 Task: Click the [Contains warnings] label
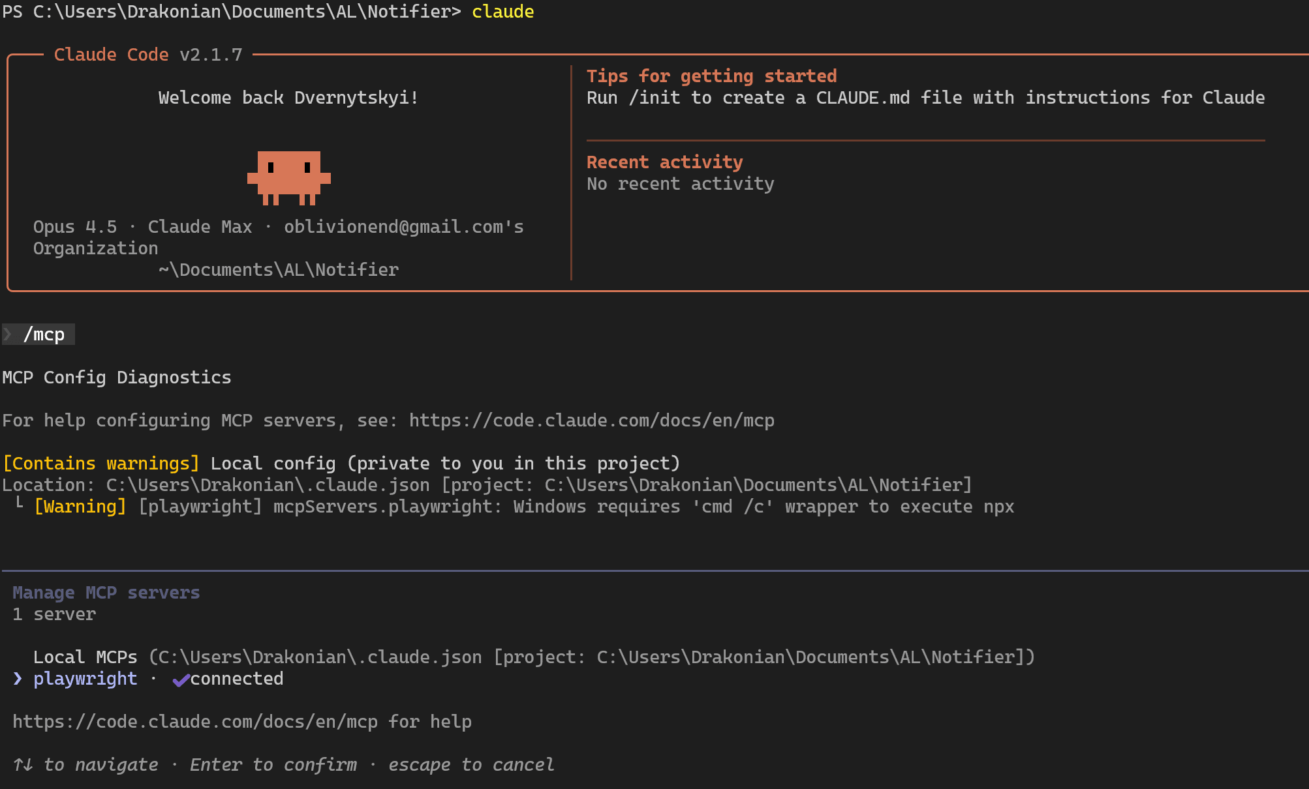[101, 464]
